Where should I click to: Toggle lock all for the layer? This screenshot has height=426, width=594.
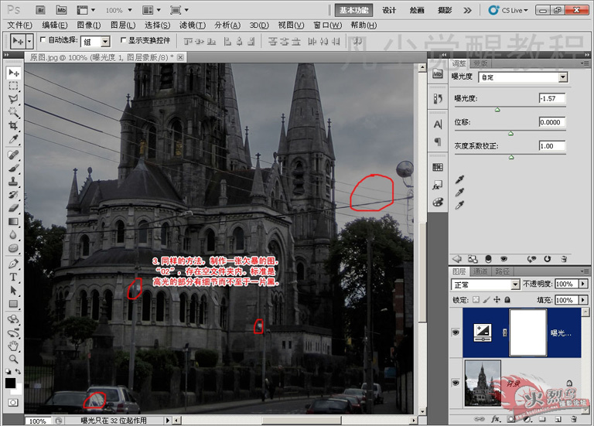507,299
